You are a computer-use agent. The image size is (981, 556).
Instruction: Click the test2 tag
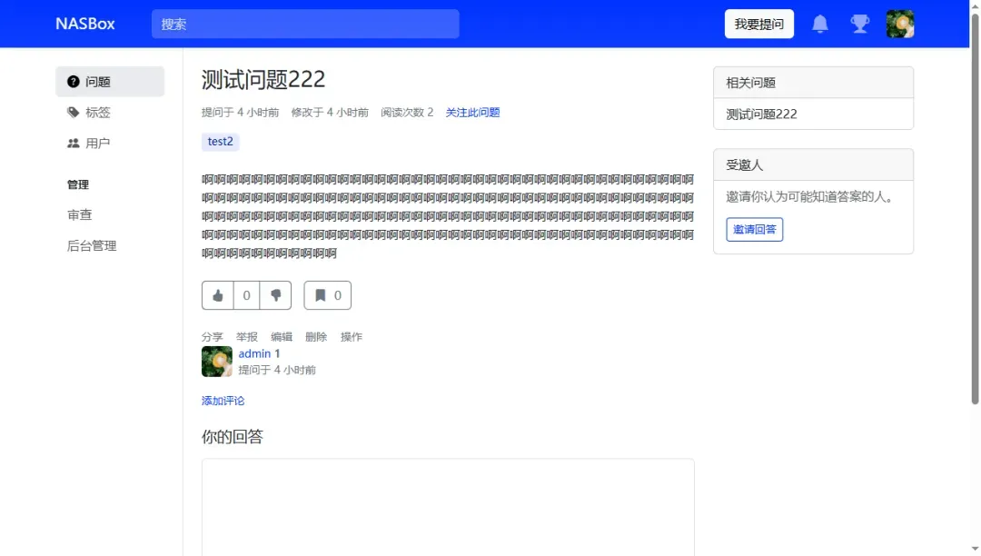(x=220, y=142)
